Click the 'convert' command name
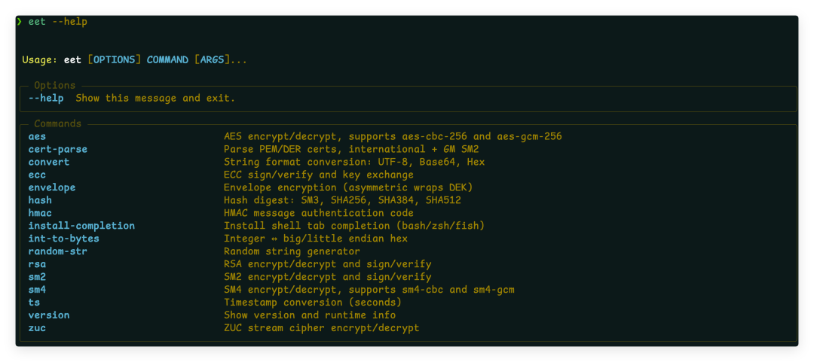814x362 pixels. point(49,163)
